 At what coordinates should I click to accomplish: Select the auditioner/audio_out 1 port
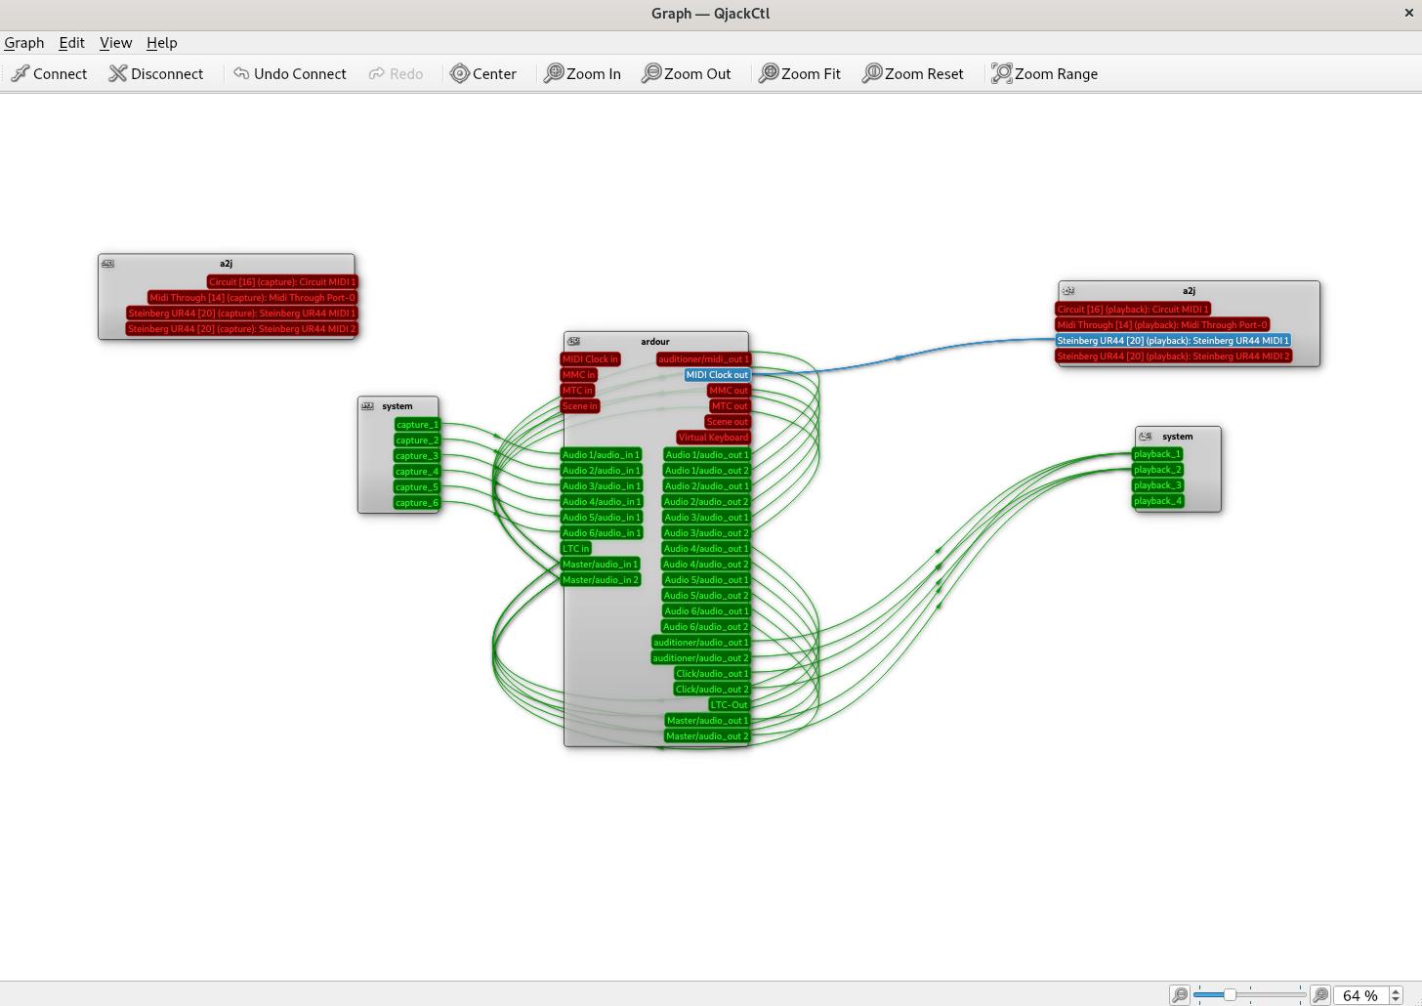coord(701,642)
